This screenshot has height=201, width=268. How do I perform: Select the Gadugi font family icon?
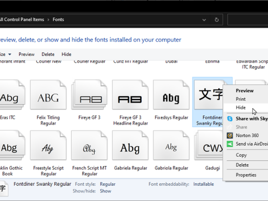point(208,145)
